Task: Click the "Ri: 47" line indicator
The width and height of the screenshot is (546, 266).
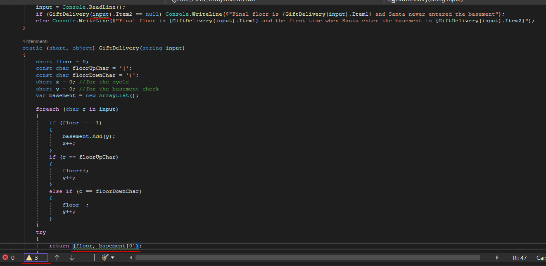Action: click(520, 258)
